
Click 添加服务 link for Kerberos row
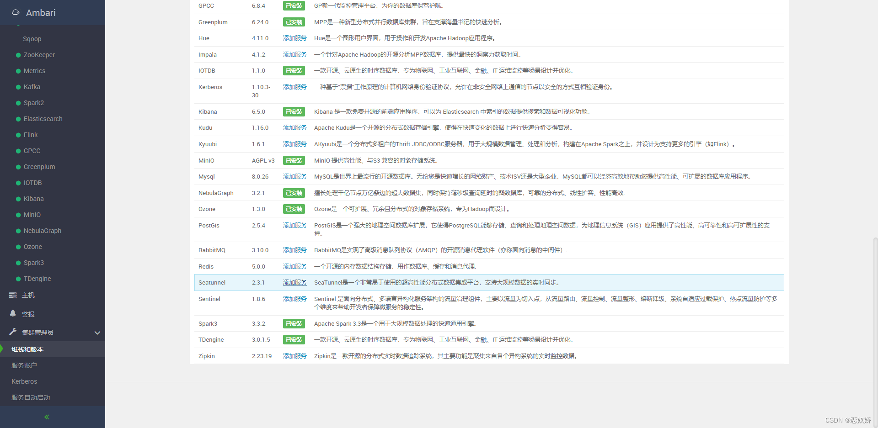(x=295, y=87)
